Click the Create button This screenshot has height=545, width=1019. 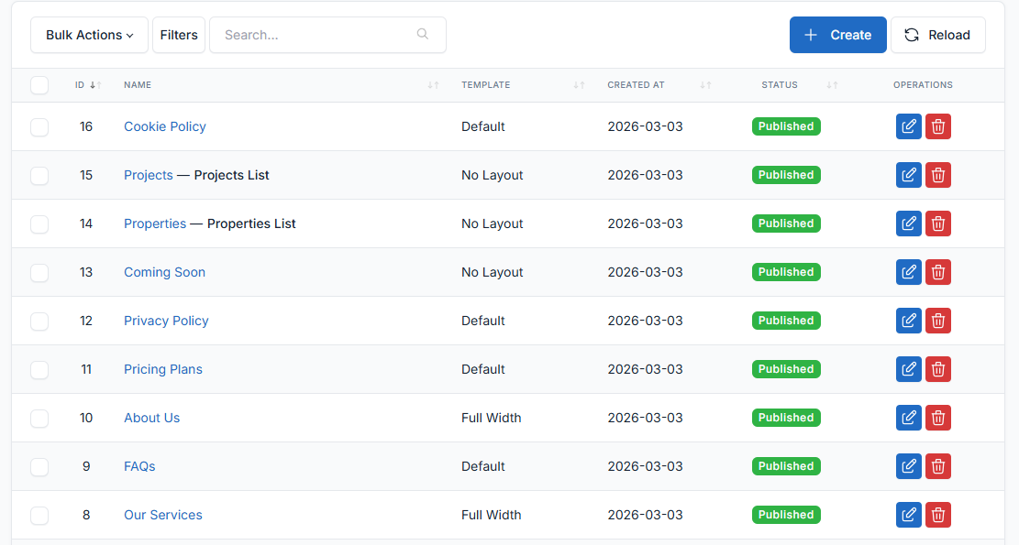point(837,35)
